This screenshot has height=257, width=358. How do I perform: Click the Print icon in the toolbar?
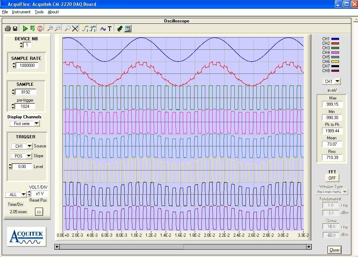[8, 28]
